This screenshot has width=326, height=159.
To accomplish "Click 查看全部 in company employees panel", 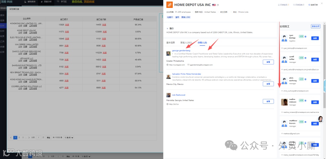I will [316, 26].
